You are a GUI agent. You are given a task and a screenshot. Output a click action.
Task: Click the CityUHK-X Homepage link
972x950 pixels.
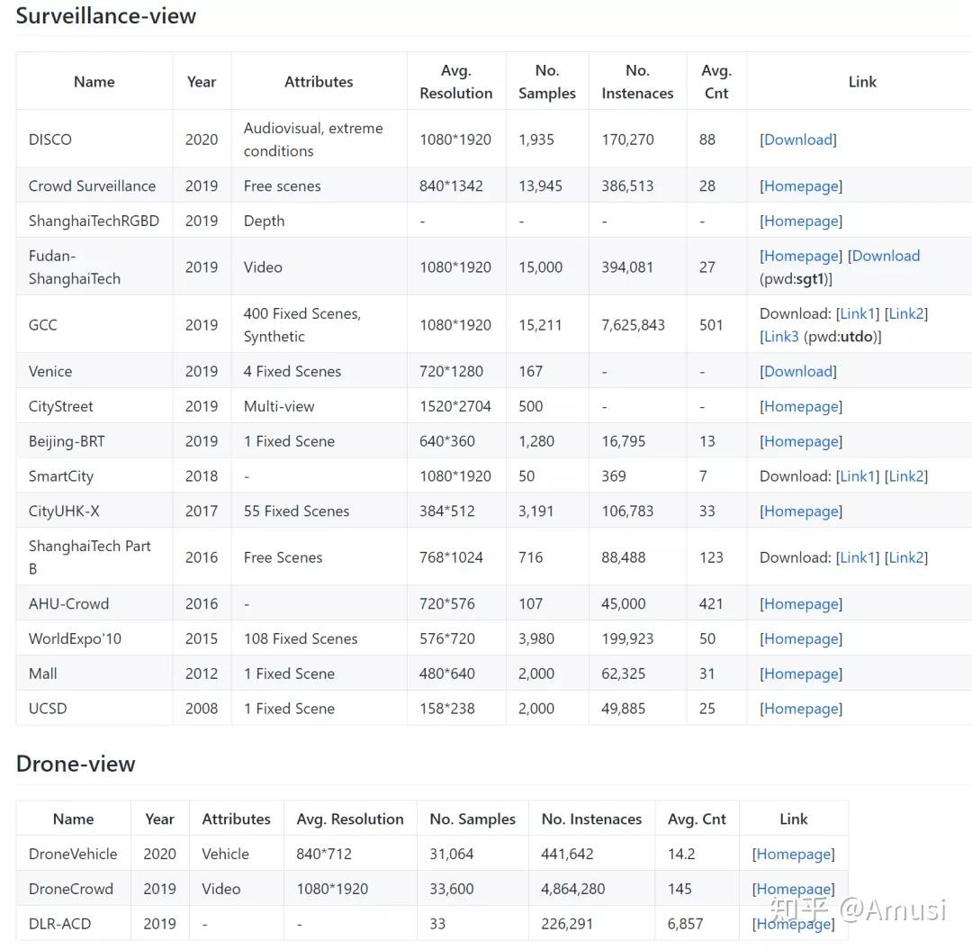tap(800, 511)
